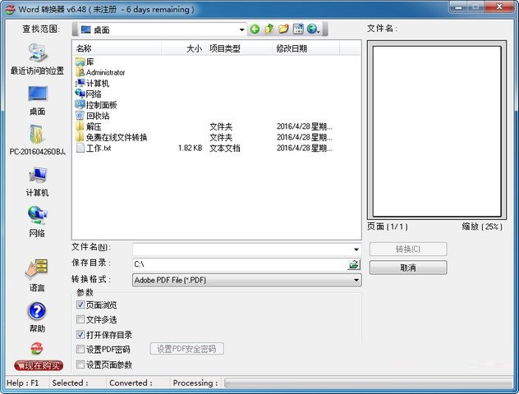Screen dimensions: 519x394
Task: Open Computer (计算机) in sidebar
Action: click(37, 182)
